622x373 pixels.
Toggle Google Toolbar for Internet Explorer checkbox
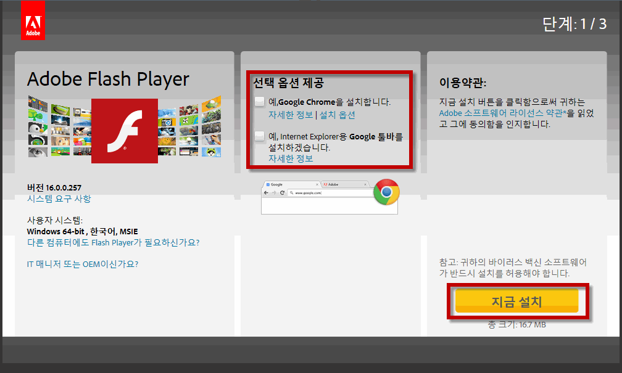[259, 136]
